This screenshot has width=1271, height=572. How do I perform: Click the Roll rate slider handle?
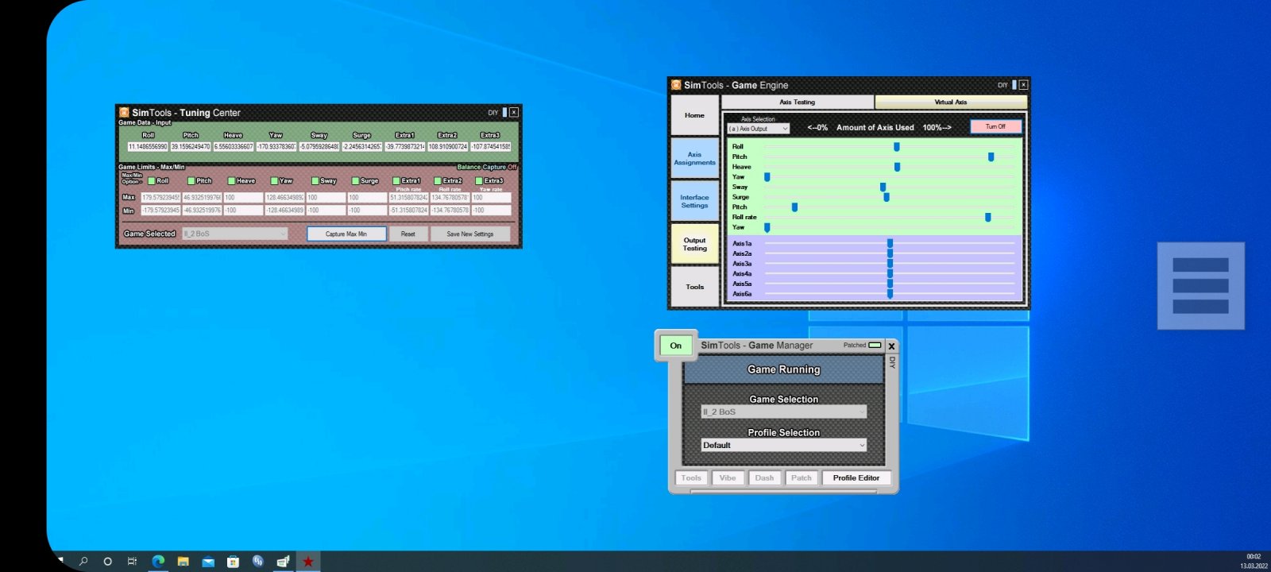[988, 217]
